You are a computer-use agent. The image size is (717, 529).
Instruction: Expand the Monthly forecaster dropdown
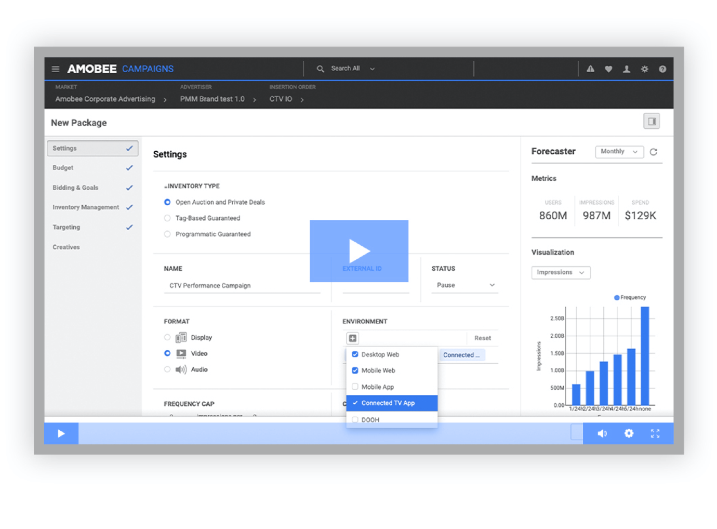point(619,152)
